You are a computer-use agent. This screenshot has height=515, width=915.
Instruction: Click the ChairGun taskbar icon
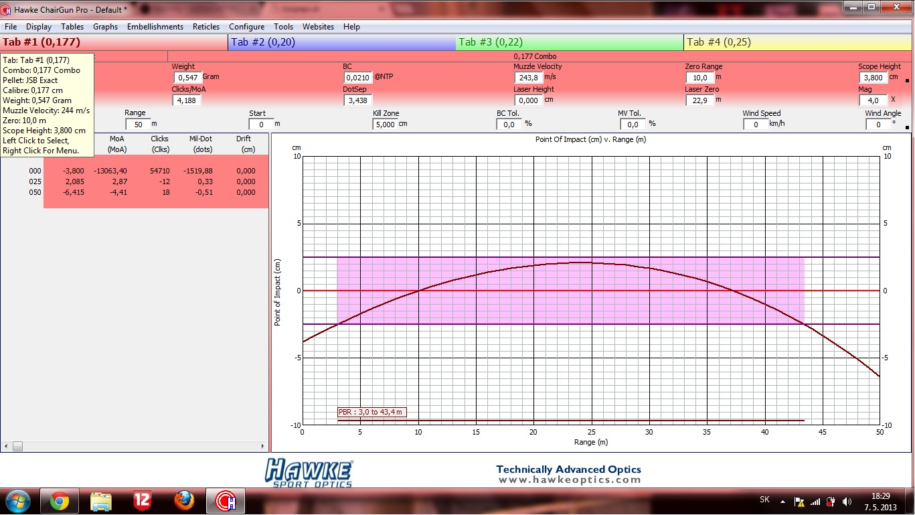click(x=226, y=501)
